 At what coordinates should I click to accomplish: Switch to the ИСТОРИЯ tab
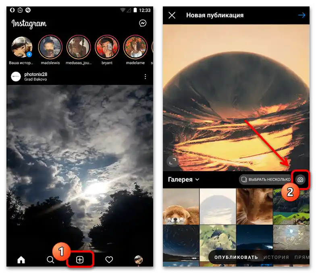click(x=276, y=257)
